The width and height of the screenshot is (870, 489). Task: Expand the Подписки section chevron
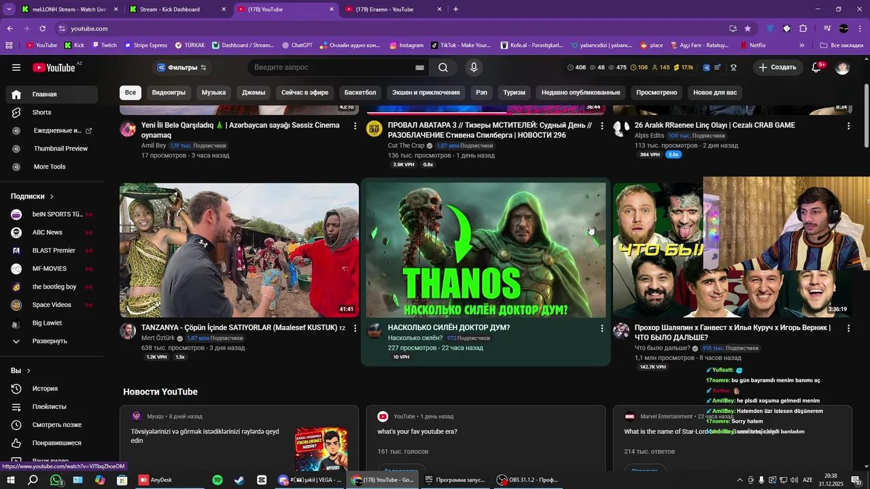[52, 196]
